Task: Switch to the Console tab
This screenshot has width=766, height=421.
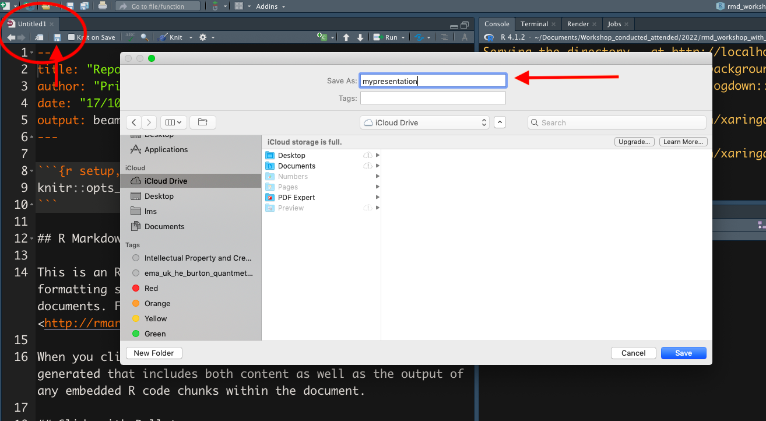Action: pos(497,24)
